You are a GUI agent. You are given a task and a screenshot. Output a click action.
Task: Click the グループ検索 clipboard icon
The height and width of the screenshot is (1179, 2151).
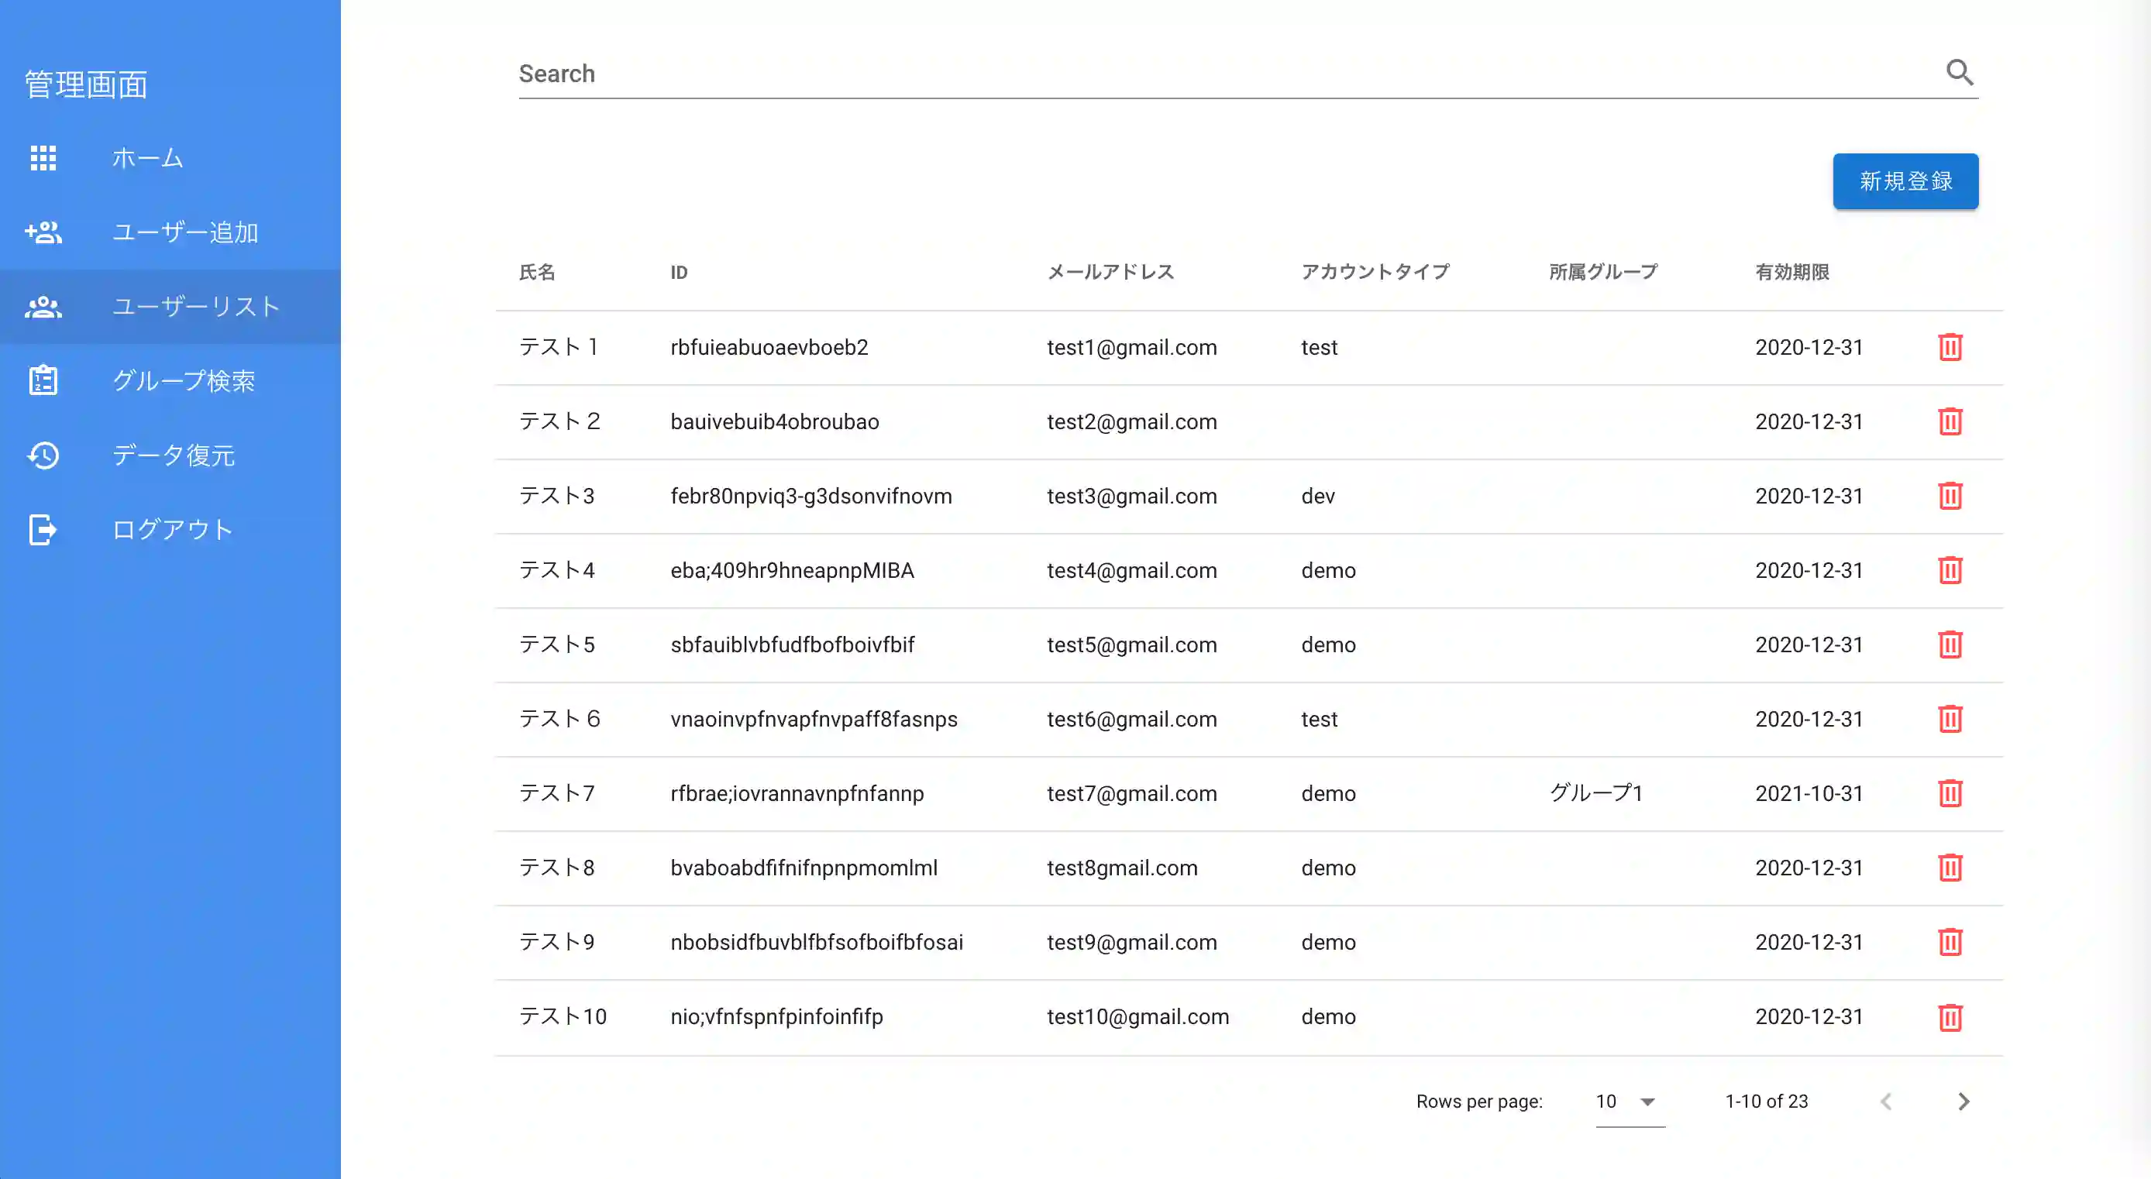(43, 381)
